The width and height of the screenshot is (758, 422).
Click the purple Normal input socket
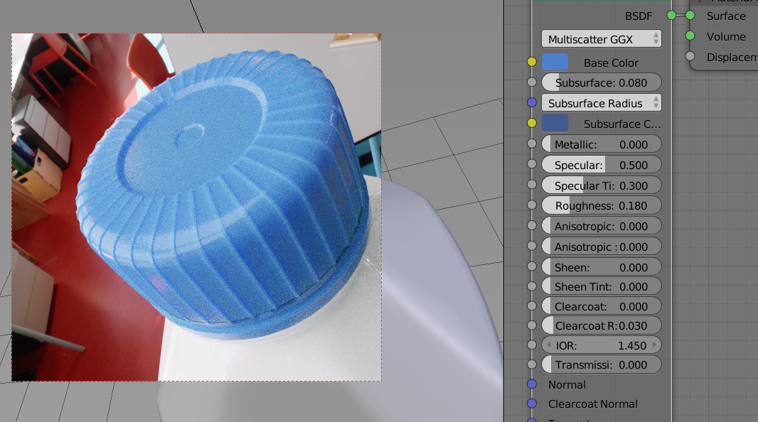[532, 384]
